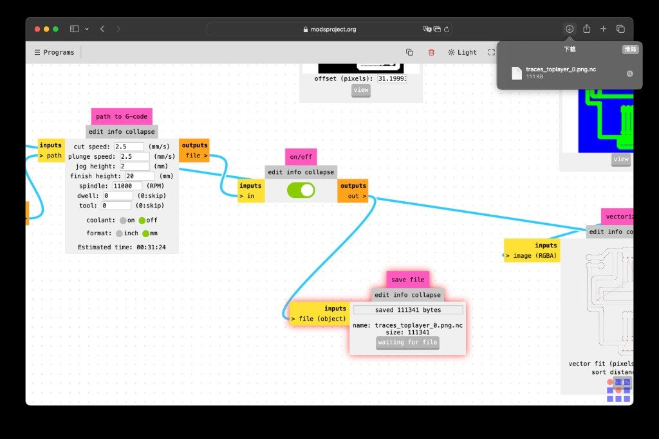Click the waiting for file button
659x439 pixels.
click(407, 343)
